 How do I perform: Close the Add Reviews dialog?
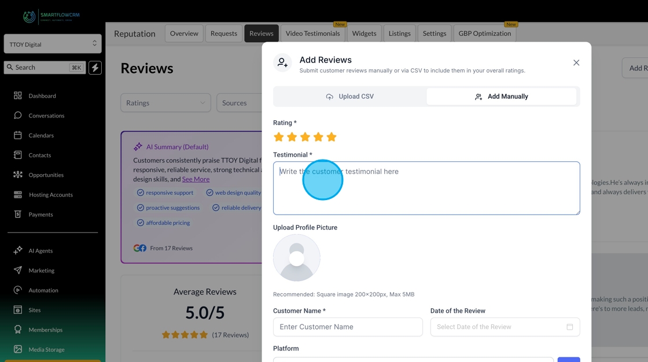pyautogui.click(x=576, y=63)
